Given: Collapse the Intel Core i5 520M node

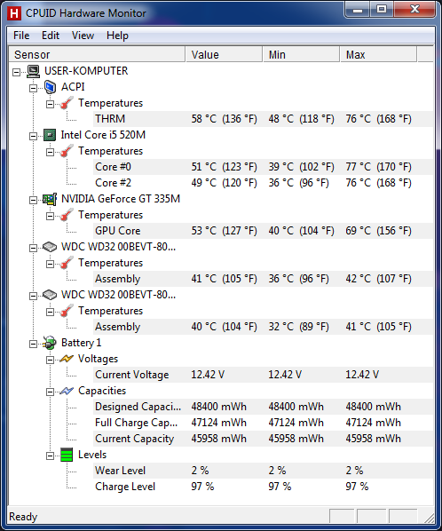Looking at the screenshot, I should (33, 136).
